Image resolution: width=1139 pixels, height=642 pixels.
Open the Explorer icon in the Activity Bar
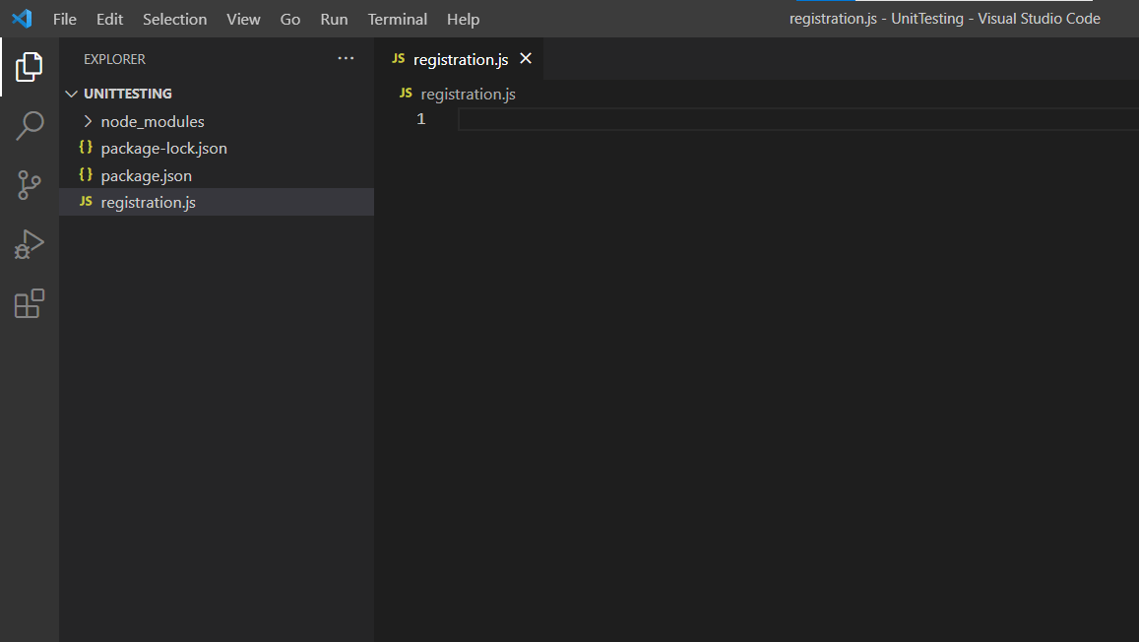[x=29, y=66]
